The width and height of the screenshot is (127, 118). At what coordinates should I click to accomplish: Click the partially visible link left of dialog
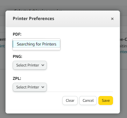(x=2, y=46)
